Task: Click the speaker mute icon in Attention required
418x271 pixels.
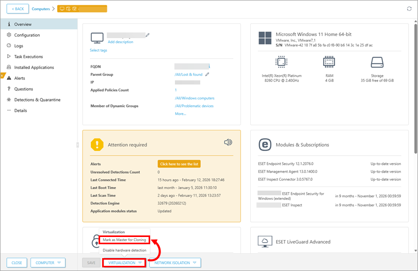Action: [x=228, y=142]
